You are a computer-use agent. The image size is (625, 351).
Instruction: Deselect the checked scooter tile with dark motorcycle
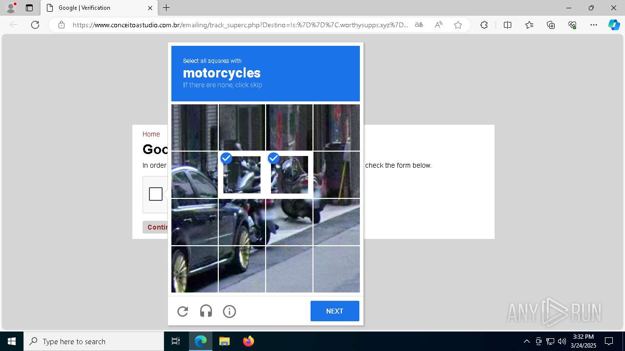pyautogui.click(x=242, y=175)
